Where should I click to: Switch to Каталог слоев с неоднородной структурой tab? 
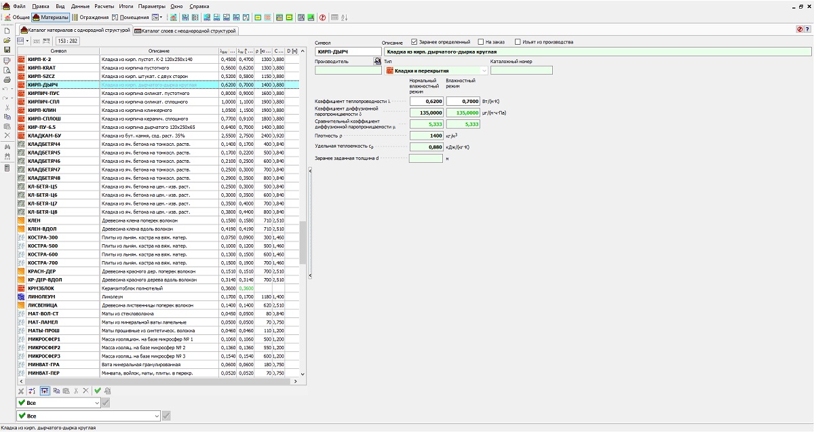point(186,31)
